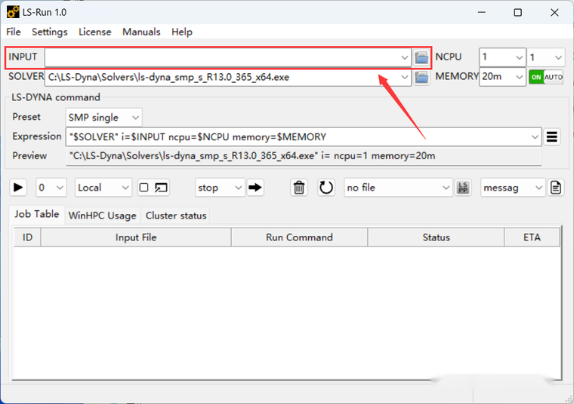Image resolution: width=574 pixels, height=404 pixels.
Task: Click the LS-Run app icon in title bar
Action: tap(13, 12)
